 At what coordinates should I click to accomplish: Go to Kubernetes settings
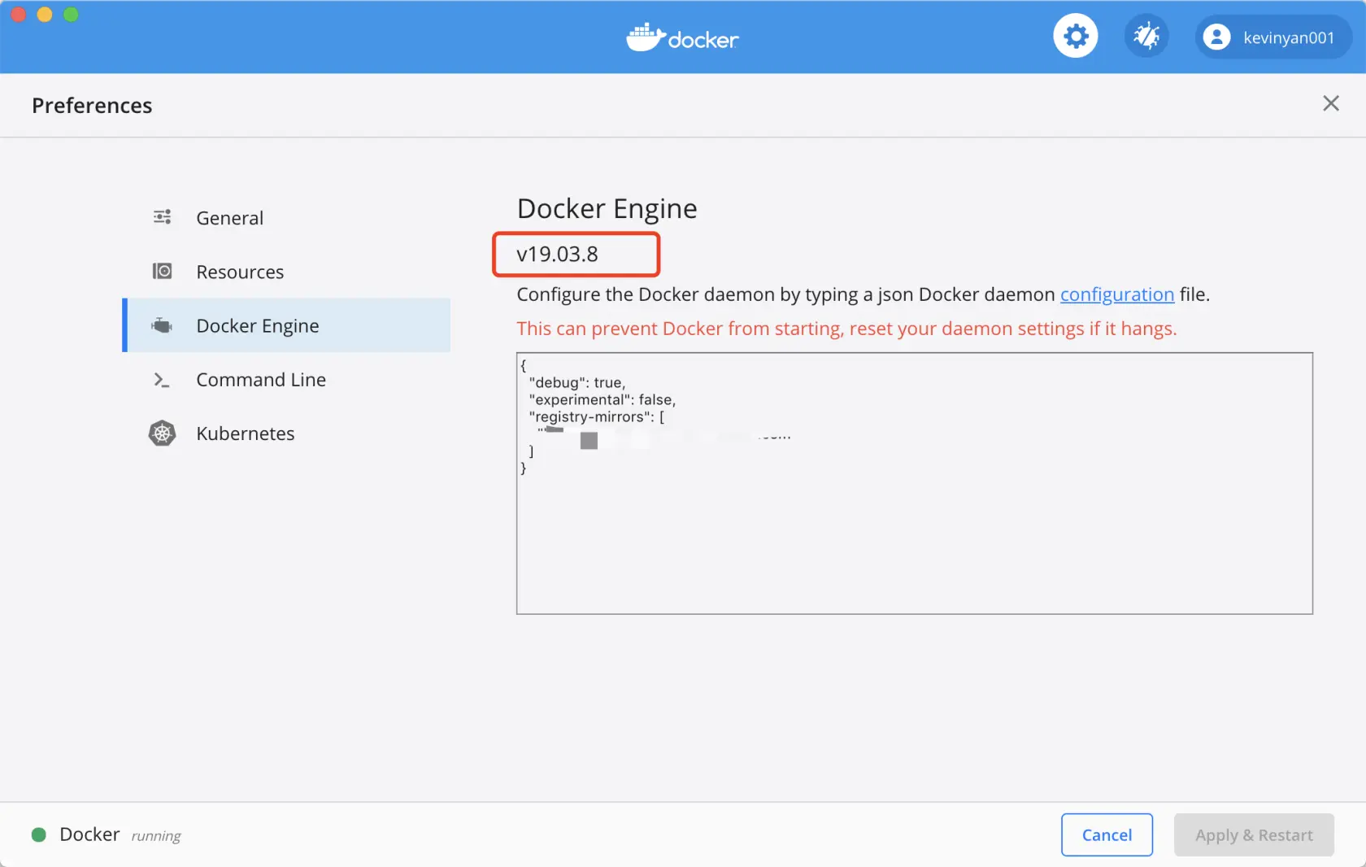pyautogui.click(x=245, y=433)
